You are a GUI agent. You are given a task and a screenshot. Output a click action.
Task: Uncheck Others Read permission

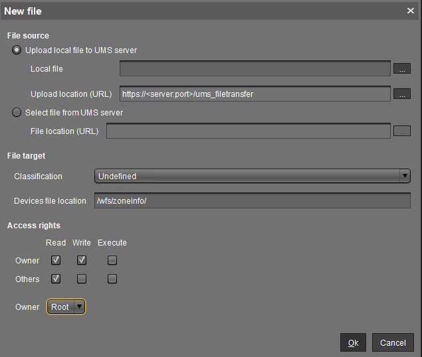tap(56, 279)
